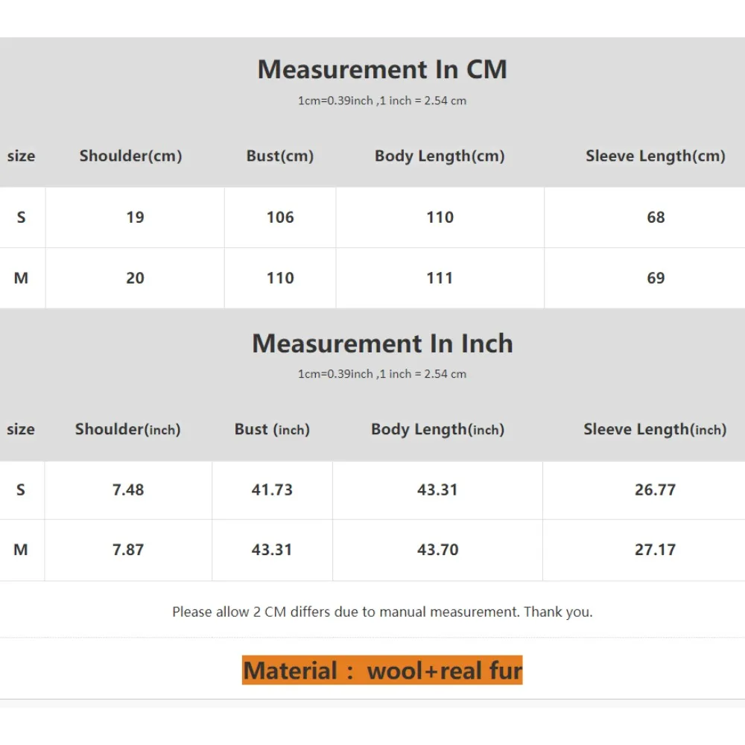Select the Shoulder(cm) column header

click(x=131, y=156)
